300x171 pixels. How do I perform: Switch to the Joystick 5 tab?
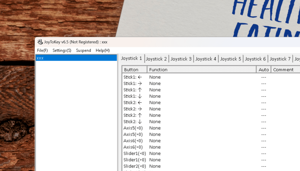click(230, 59)
